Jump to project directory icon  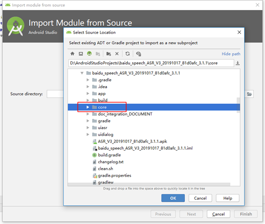[89, 54]
